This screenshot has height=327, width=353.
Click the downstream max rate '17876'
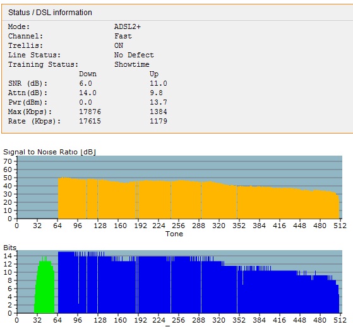coord(90,112)
